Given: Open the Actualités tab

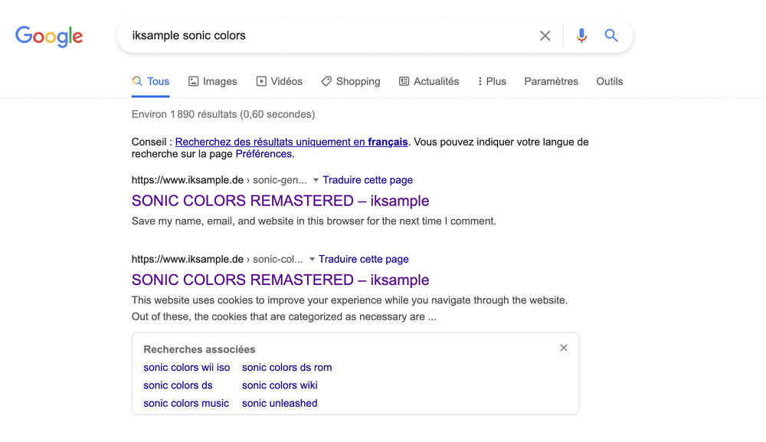Looking at the screenshot, I should [x=429, y=81].
